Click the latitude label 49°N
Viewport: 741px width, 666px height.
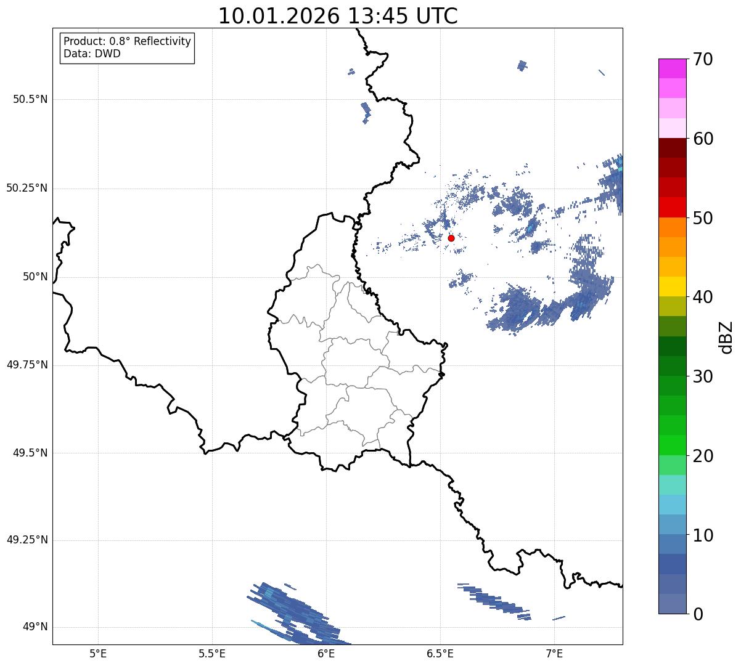pyautogui.click(x=36, y=627)
